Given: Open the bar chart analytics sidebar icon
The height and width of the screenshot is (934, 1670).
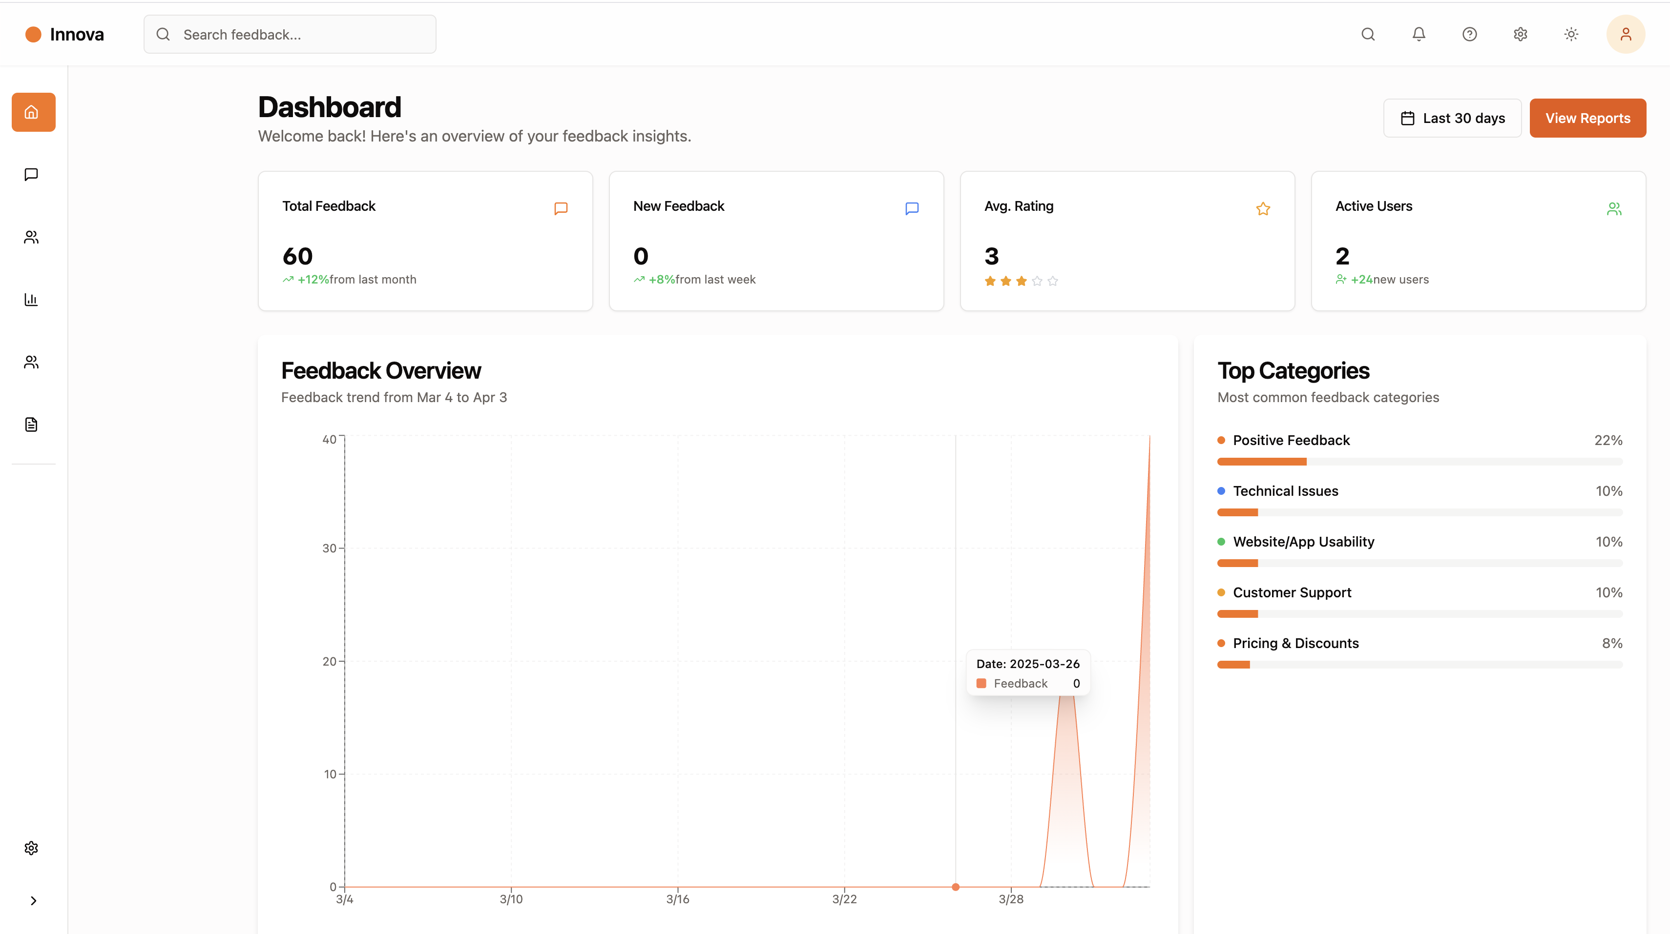Looking at the screenshot, I should coord(31,299).
